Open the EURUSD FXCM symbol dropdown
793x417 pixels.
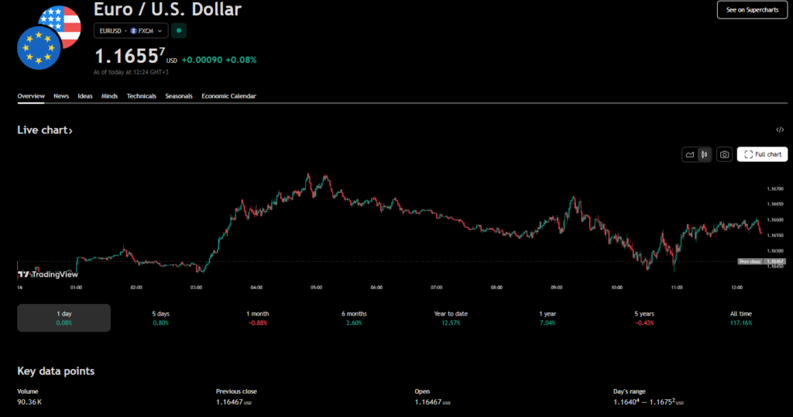coord(130,30)
